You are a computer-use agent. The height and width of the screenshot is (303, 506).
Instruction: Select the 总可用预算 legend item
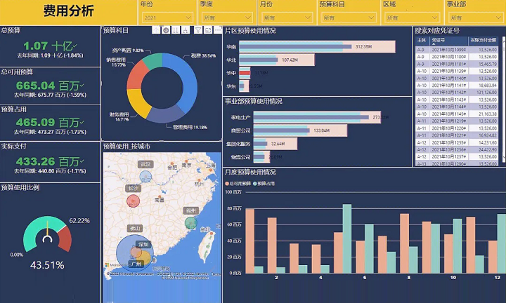pyautogui.click(x=240, y=182)
